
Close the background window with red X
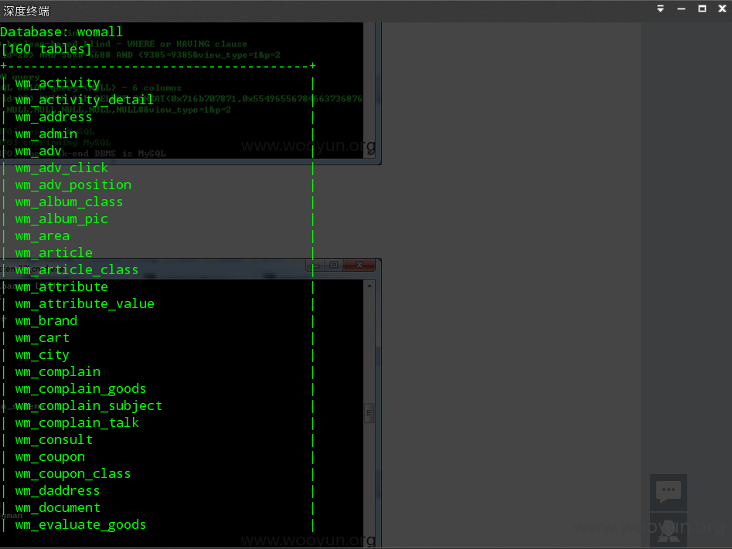pyautogui.click(x=359, y=265)
